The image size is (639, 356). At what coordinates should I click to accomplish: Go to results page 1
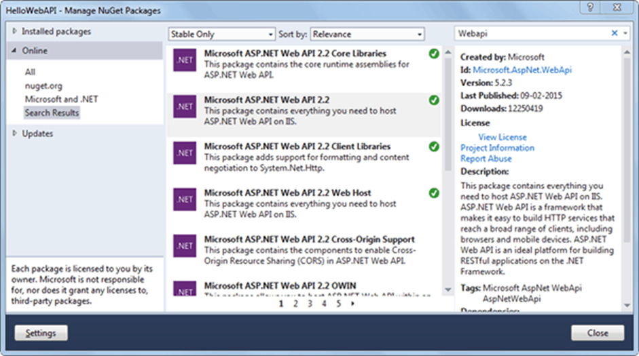click(281, 304)
